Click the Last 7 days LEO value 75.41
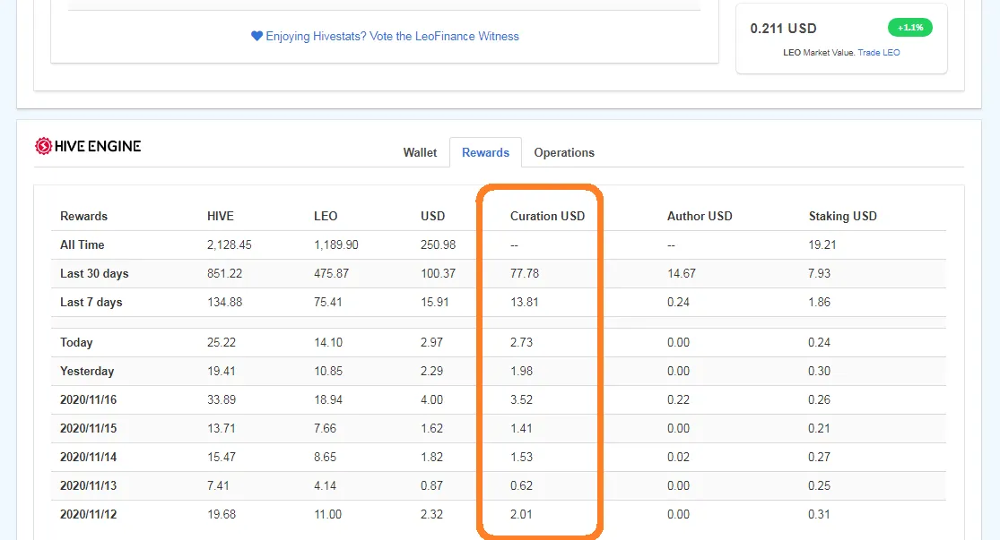Image resolution: width=1000 pixels, height=540 pixels. click(x=328, y=302)
